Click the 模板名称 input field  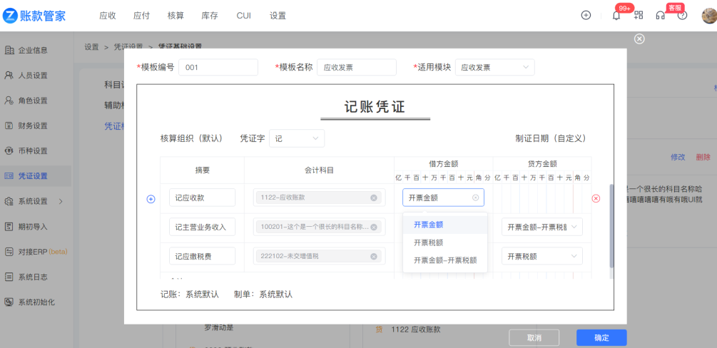pos(356,67)
